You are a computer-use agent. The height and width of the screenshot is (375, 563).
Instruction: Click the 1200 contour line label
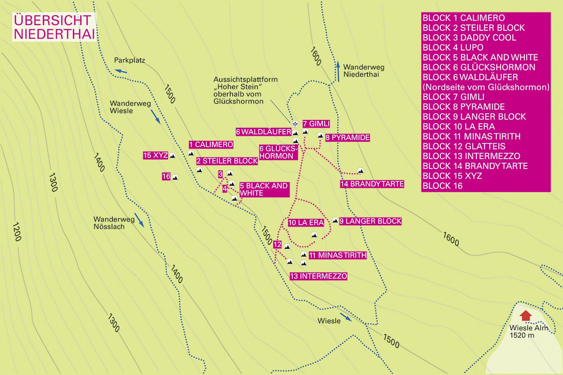click(17, 232)
